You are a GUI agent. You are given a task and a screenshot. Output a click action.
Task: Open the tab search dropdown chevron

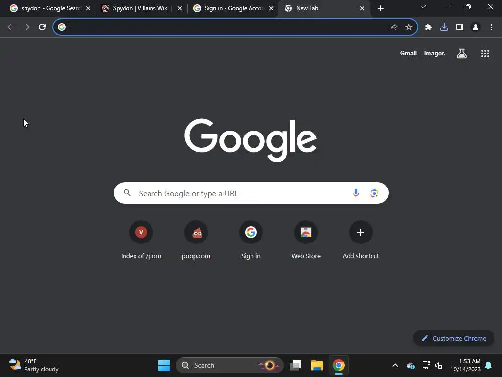(x=423, y=7)
